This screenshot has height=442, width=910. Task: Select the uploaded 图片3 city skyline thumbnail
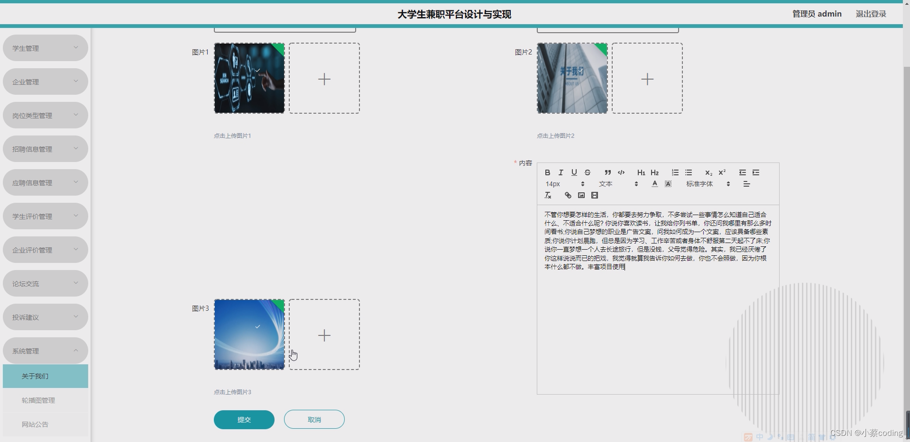click(249, 334)
